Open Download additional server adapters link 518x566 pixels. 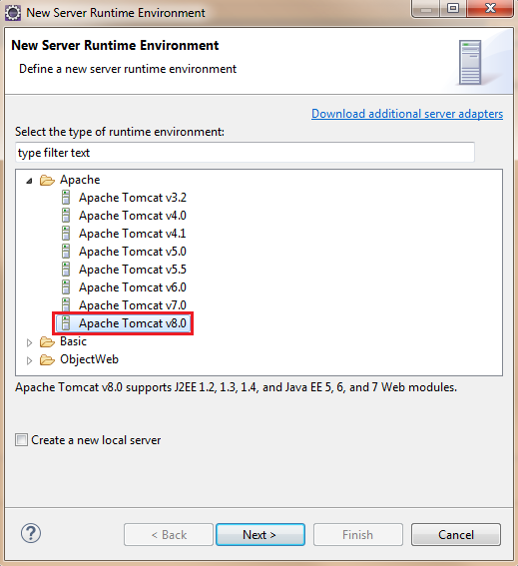(407, 114)
